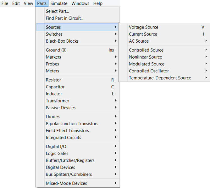Open the Simulate menu
Image resolution: width=210 pixels, height=188 pixels.
[59, 3]
